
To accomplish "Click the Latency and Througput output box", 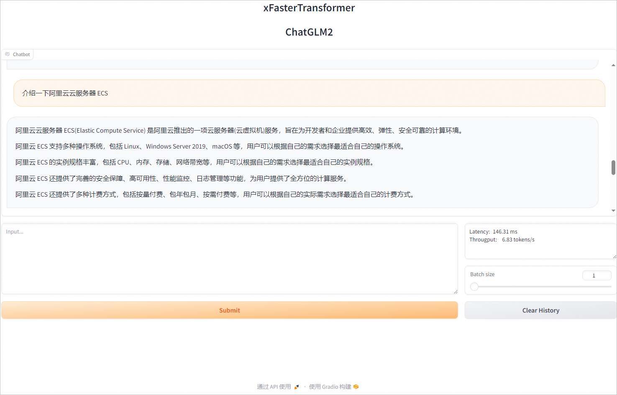I will pyautogui.click(x=540, y=241).
